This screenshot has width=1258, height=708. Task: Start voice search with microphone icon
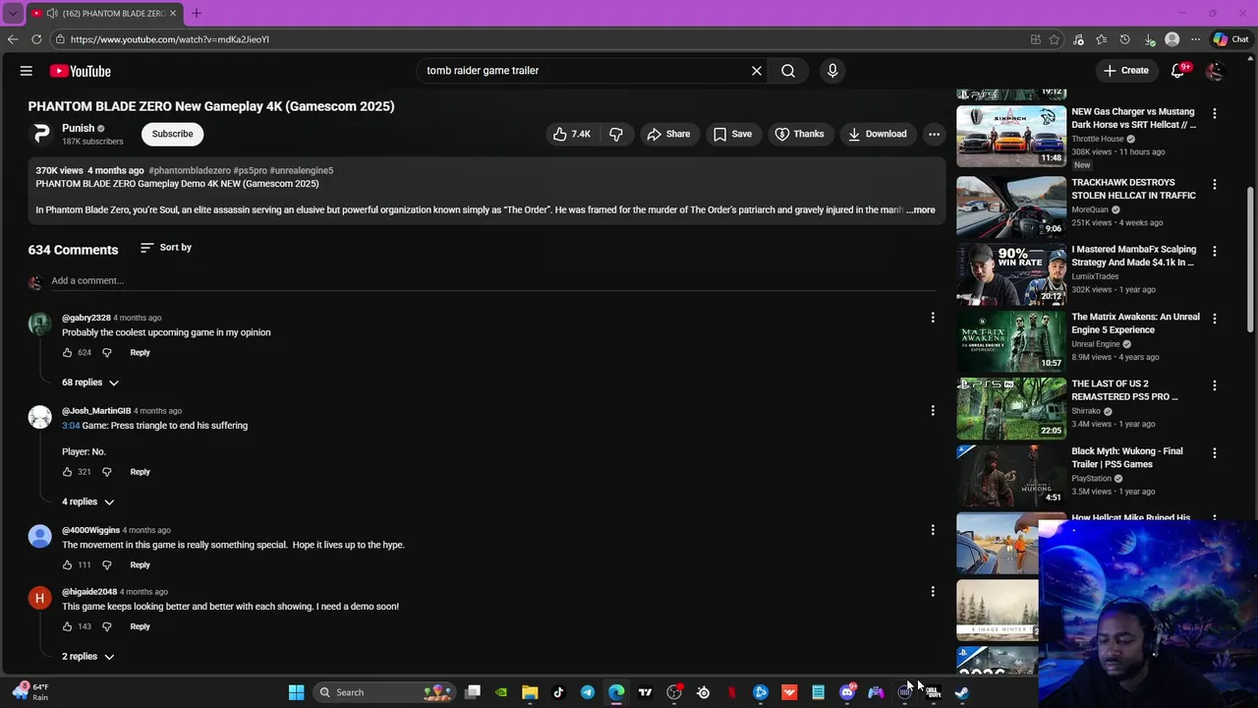click(832, 71)
